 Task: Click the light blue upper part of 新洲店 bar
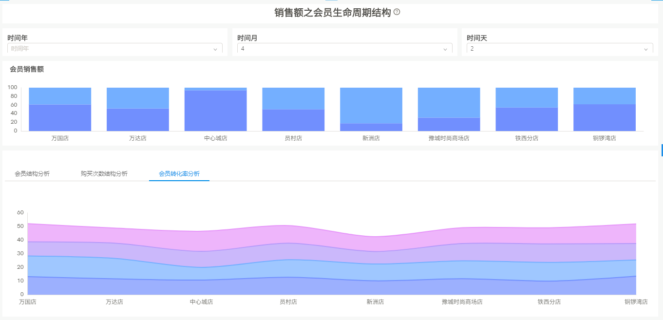click(371, 105)
